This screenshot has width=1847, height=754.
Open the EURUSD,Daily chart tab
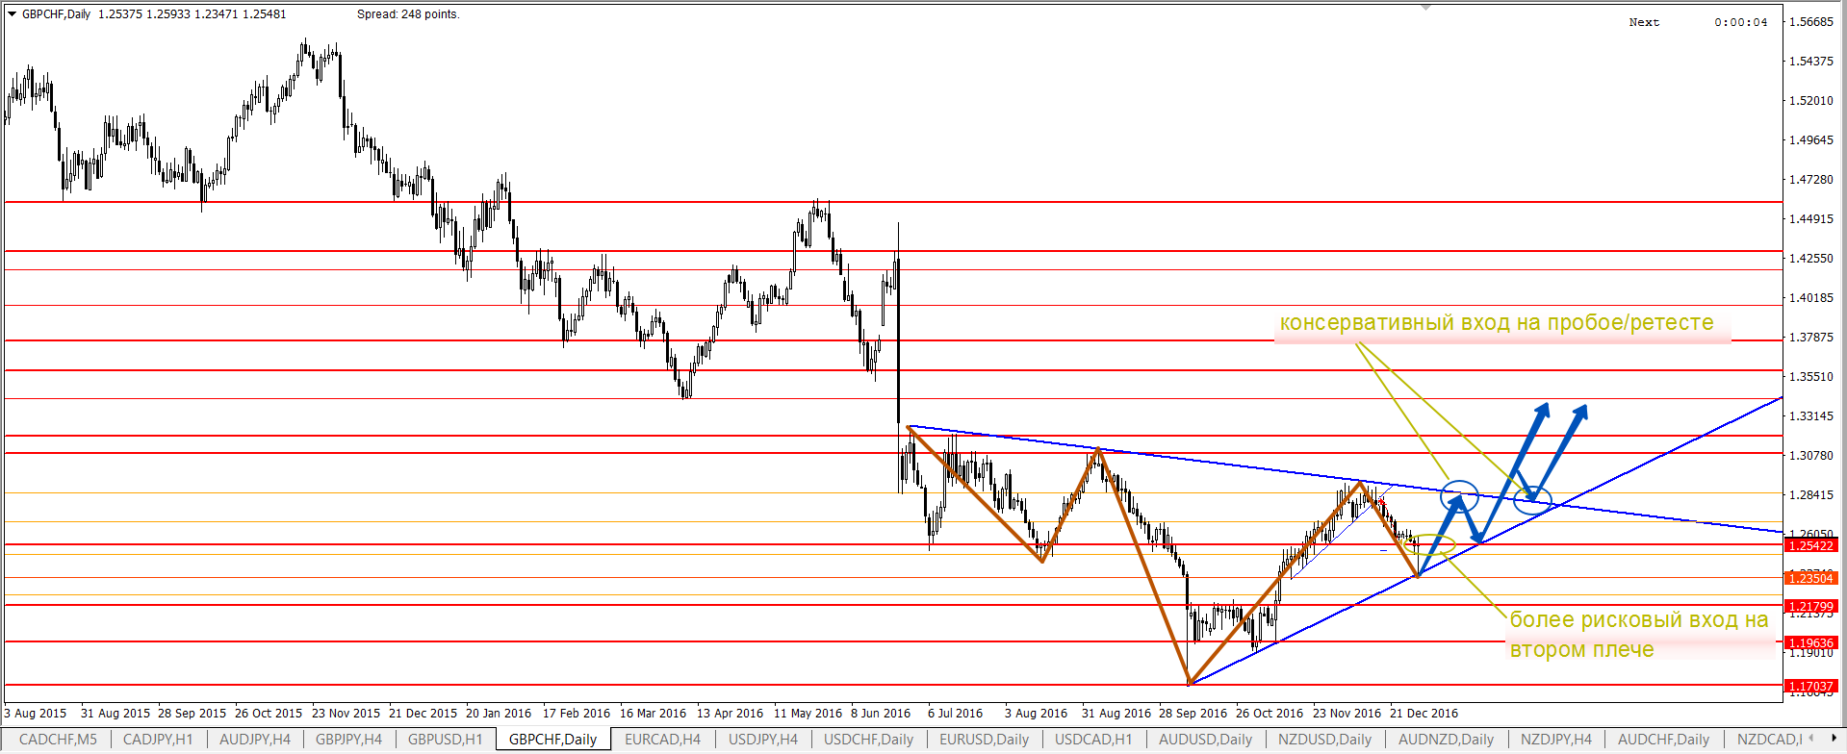tap(984, 740)
